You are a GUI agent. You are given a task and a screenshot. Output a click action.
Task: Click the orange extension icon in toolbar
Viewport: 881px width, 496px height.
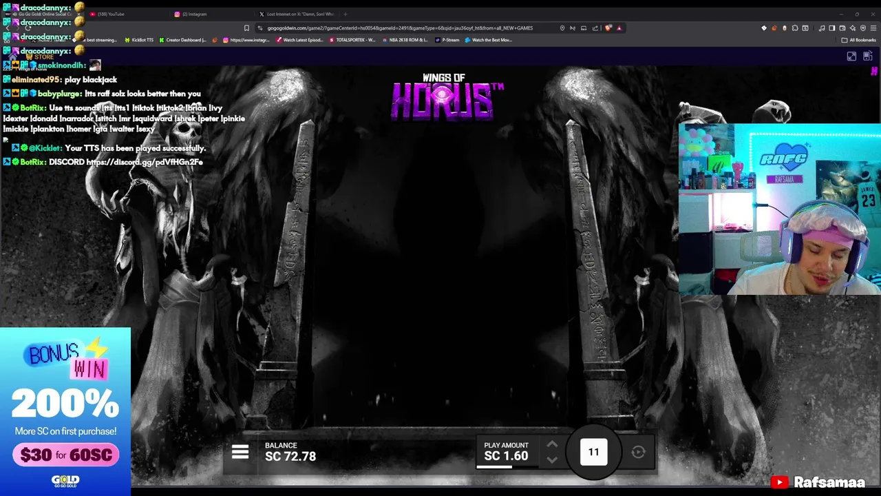click(774, 28)
